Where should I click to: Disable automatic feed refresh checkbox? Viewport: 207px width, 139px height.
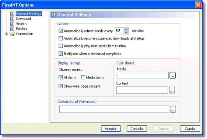pos(61,31)
